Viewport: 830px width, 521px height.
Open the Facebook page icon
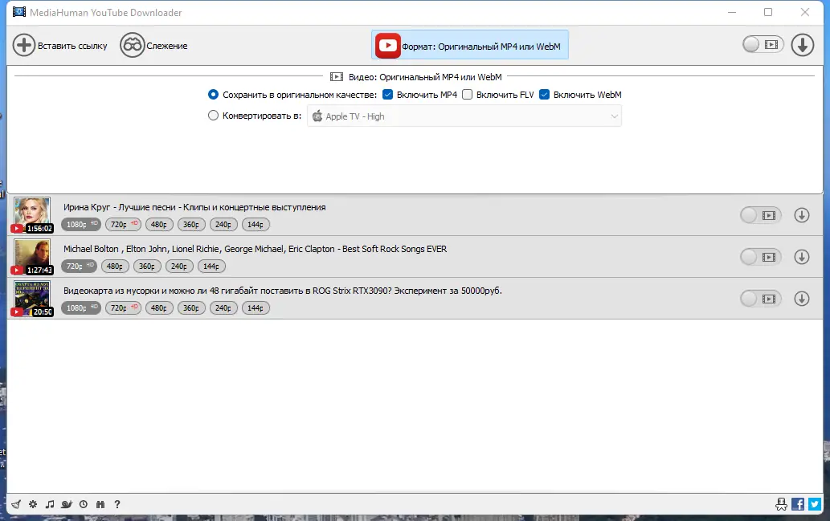798,504
